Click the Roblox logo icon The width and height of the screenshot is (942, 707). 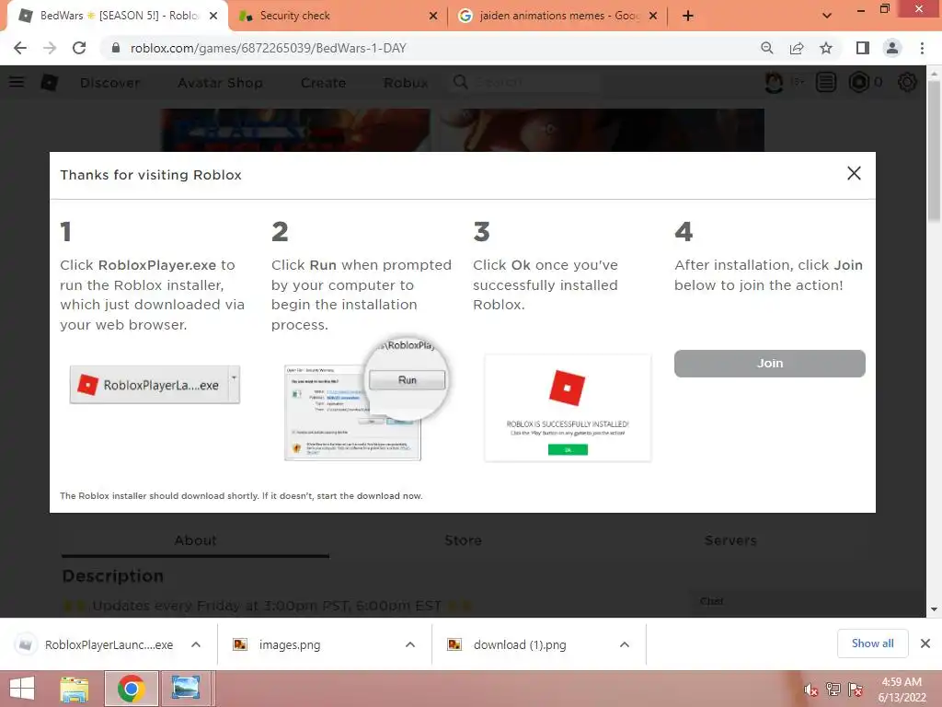point(50,82)
